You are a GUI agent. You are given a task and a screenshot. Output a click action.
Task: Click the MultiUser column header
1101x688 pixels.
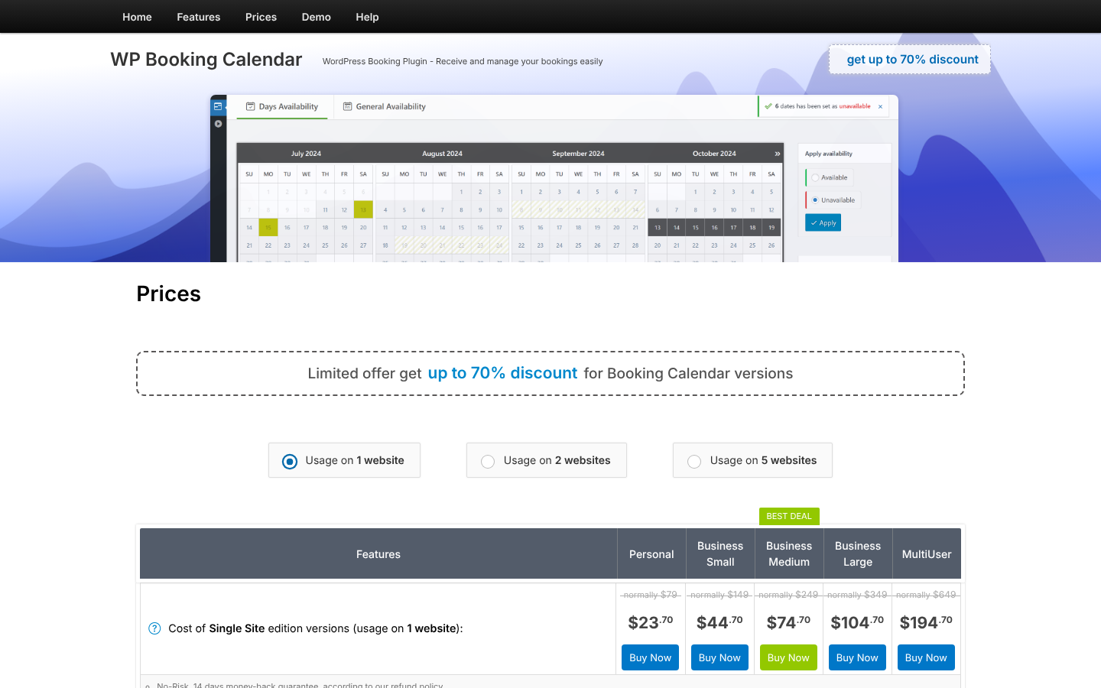coord(927,554)
